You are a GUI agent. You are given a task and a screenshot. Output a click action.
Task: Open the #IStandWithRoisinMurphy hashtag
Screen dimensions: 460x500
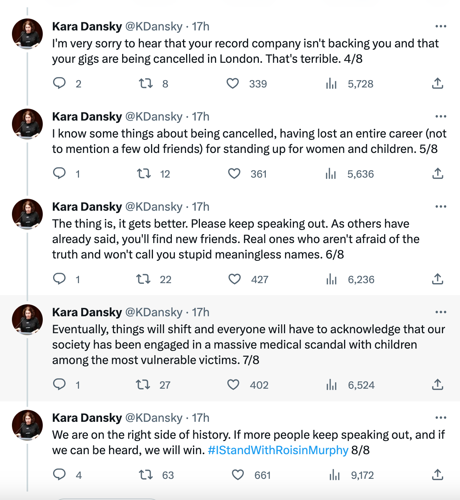click(x=278, y=450)
